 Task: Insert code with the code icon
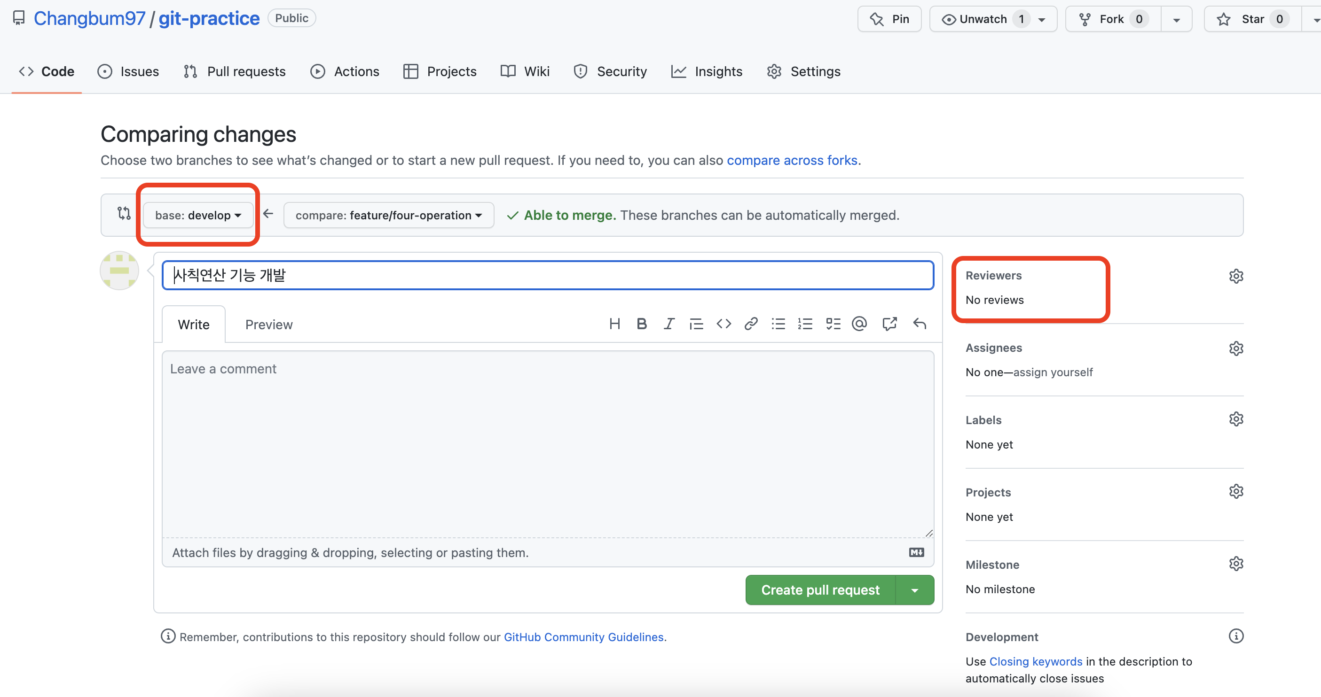[x=723, y=324]
